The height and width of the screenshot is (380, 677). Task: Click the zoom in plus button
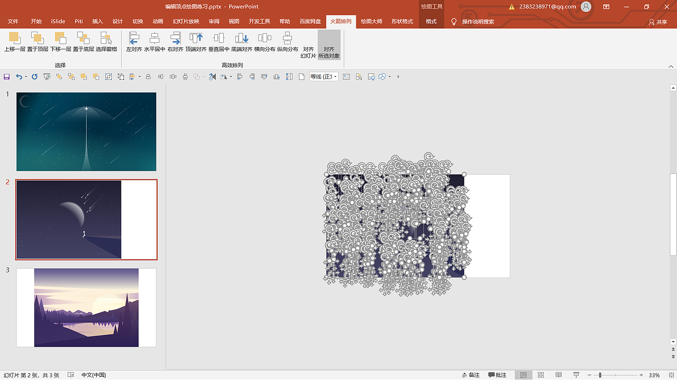(641, 375)
